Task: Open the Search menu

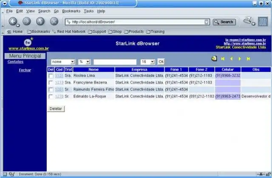Action: (x=44, y=11)
